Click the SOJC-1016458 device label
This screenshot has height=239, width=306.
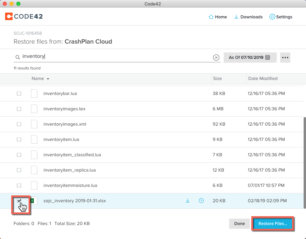pyautogui.click(x=28, y=33)
